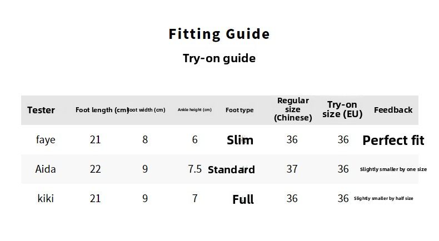Click the Fitting Guide heading
This screenshot has height=241, width=439.
[x=219, y=34]
